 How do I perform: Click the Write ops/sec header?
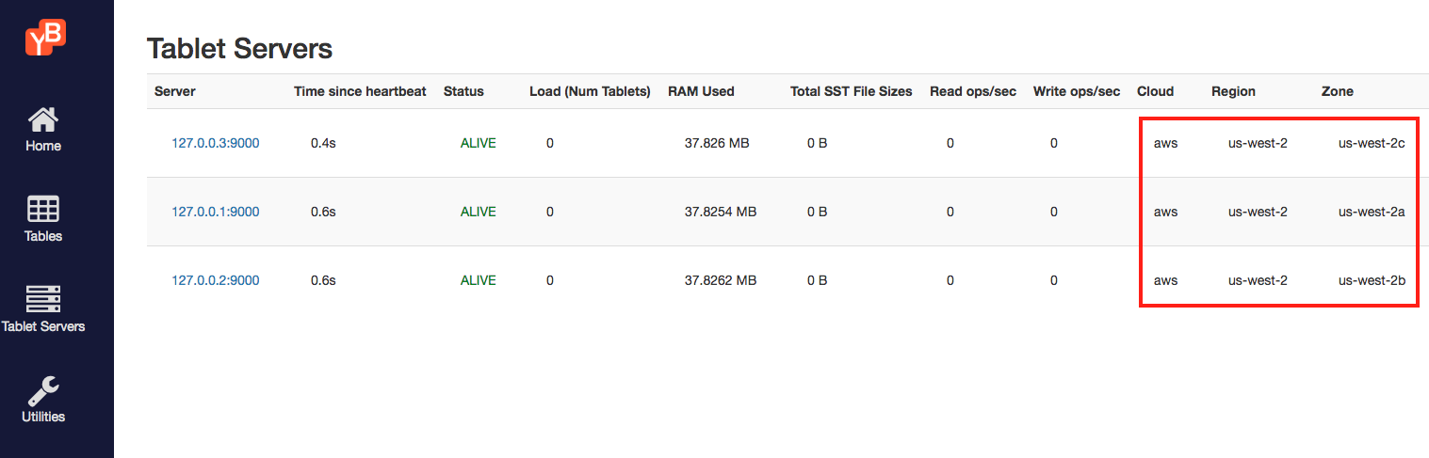[1077, 91]
